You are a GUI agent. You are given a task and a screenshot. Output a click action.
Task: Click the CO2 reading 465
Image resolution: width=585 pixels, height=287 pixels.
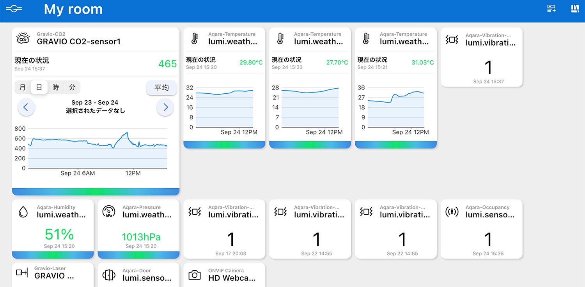coord(168,64)
